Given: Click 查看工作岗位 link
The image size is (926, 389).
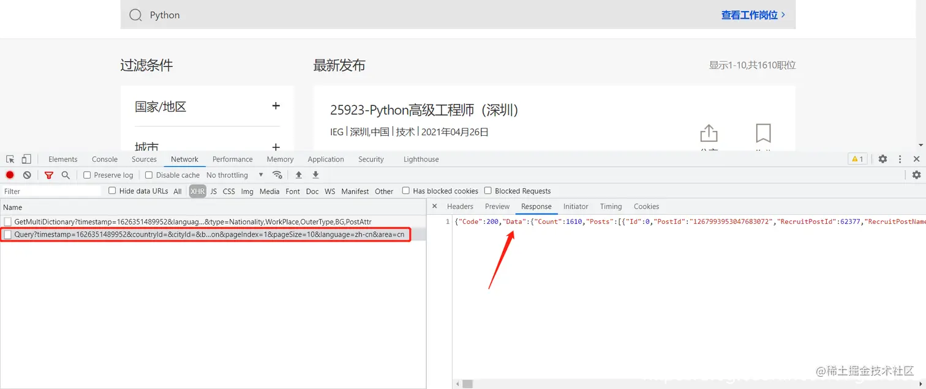Looking at the screenshot, I should (753, 15).
